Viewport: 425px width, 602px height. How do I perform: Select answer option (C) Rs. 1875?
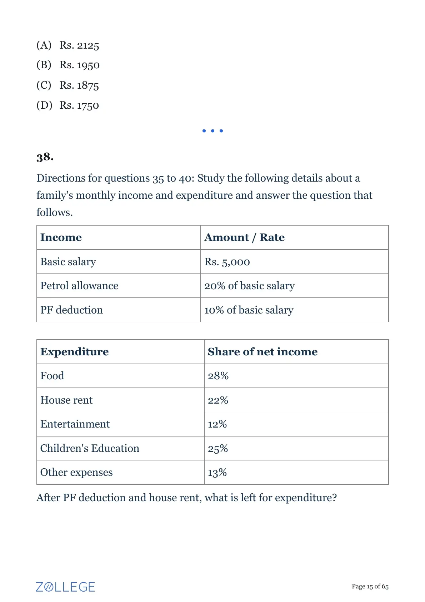tap(67, 85)
